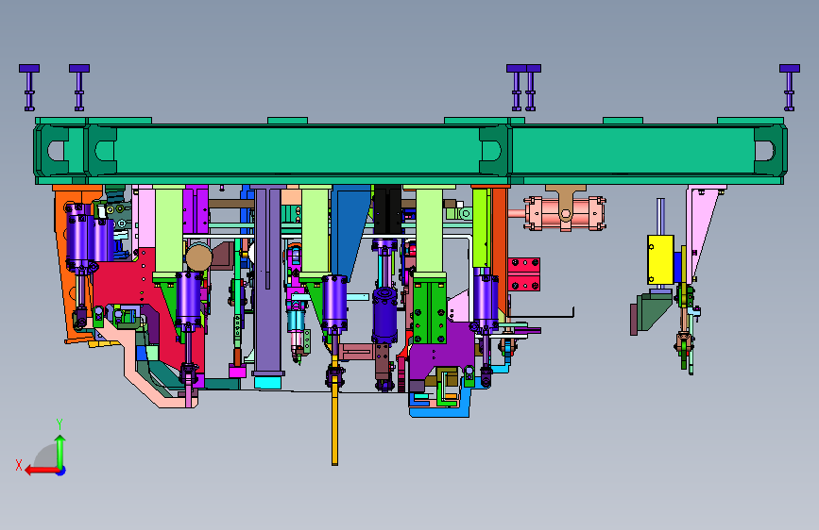Select the pink horizontal pneumatic cylinder

pyautogui.click(x=565, y=213)
